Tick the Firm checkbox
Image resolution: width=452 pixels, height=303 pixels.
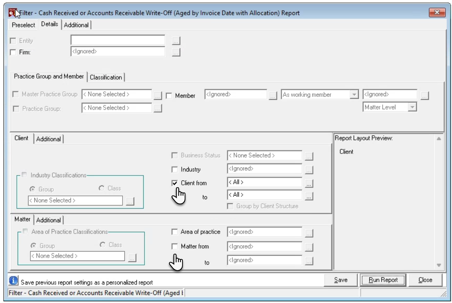13,52
